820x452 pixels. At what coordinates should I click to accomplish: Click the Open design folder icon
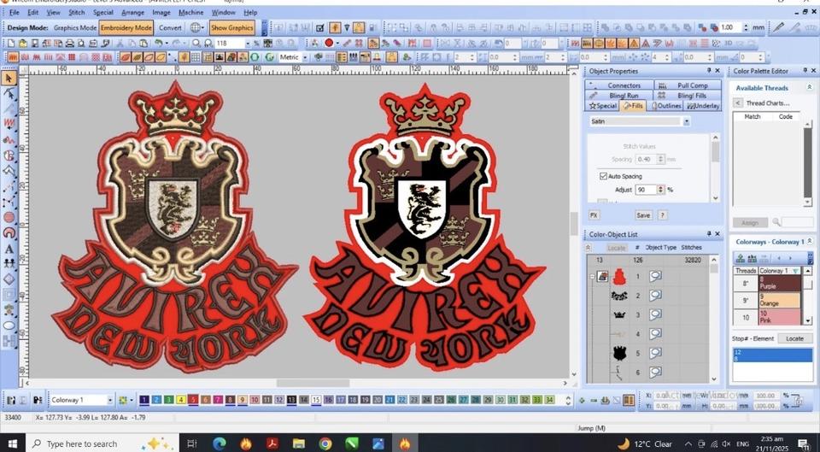(23, 43)
